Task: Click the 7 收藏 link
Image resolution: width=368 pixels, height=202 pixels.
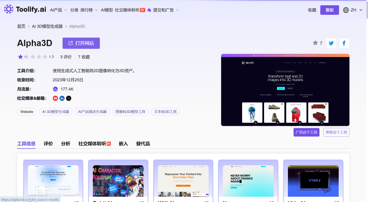Action: [x=84, y=57]
